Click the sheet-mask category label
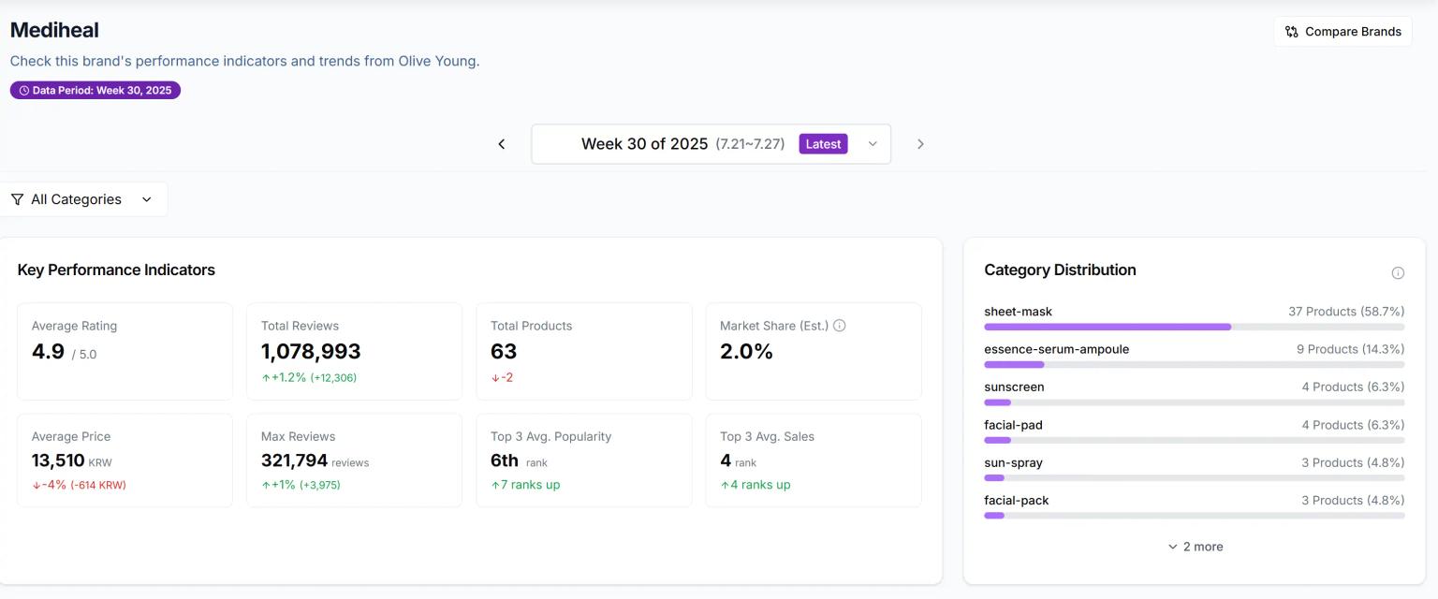 [x=1019, y=312]
